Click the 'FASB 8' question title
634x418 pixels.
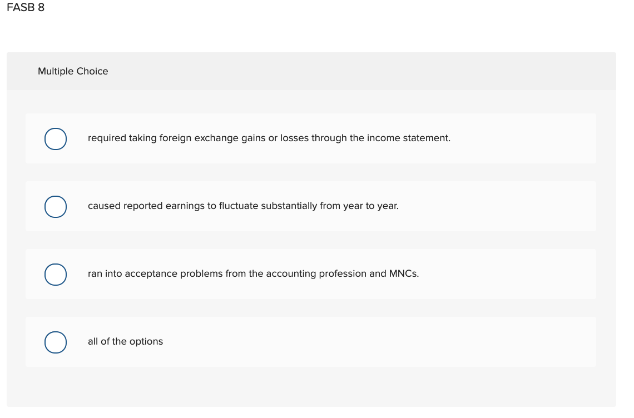26,8
